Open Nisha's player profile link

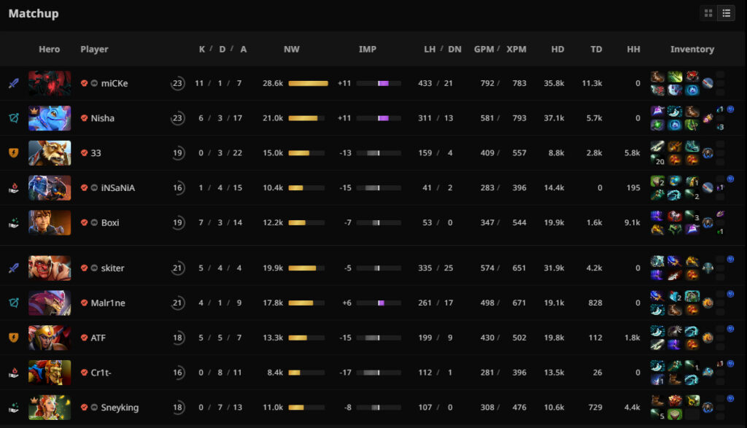click(103, 118)
